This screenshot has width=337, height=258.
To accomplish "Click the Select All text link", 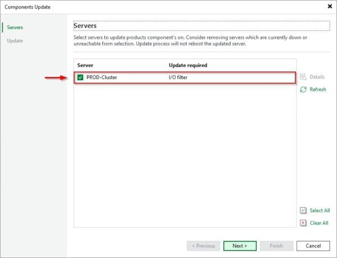I will tap(320, 210).
